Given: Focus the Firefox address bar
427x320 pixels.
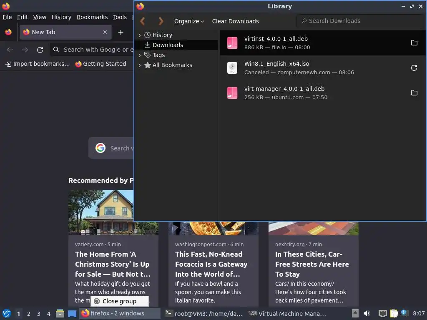Looking at the screenshot, I should point(92,50).
